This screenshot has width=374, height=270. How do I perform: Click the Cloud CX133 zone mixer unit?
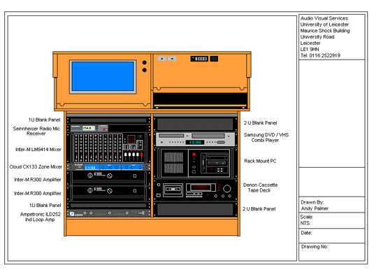tap(108, 166)
